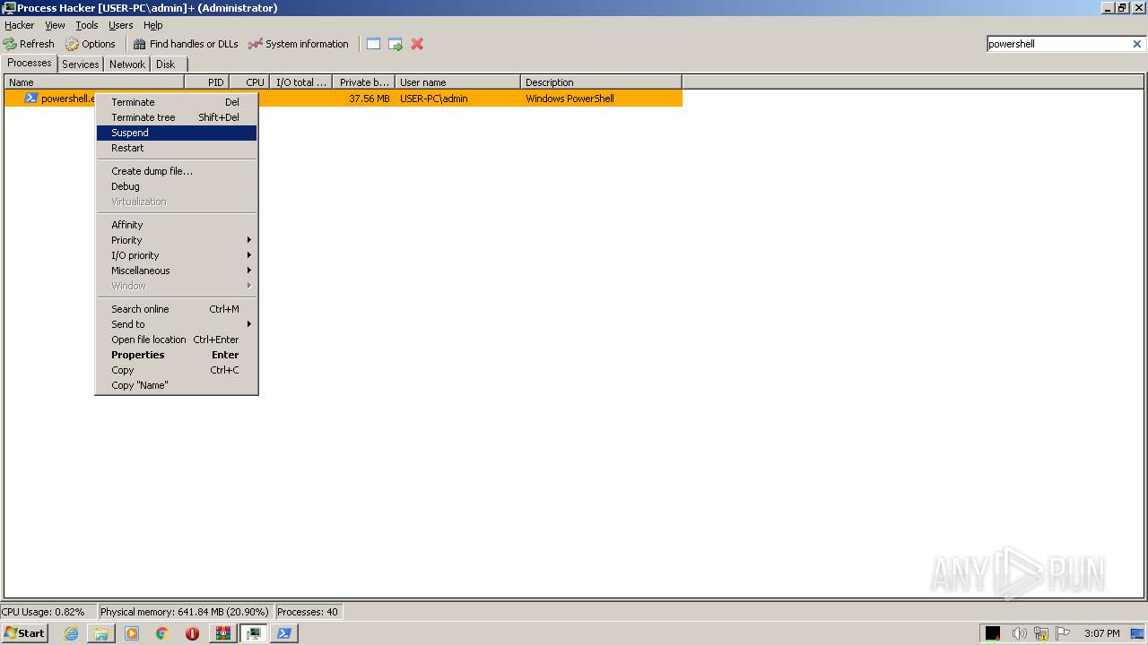Sort by the CPU column header
The image size is (1148, 645).
coord(249,82)
